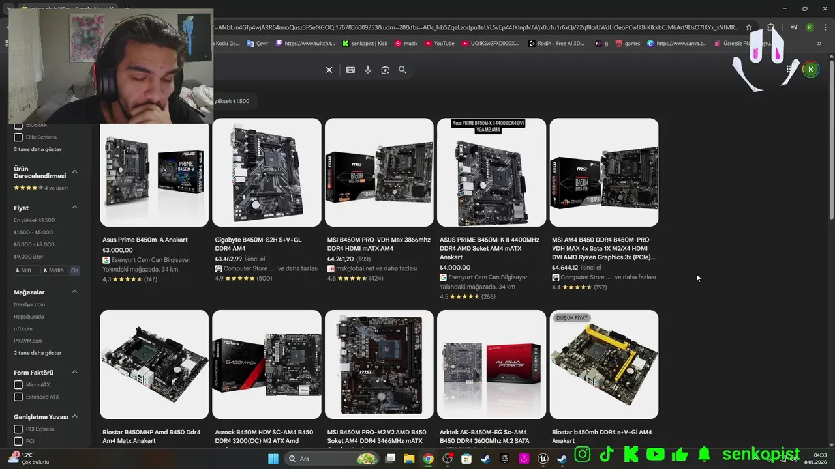835x469 pixels.
Task: Select the ₺5.000 - ₺9.000 price range
Action: pos(34,244)
